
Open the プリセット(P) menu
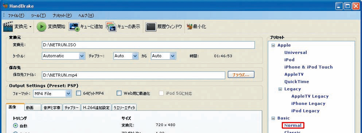tap(62, 15)
